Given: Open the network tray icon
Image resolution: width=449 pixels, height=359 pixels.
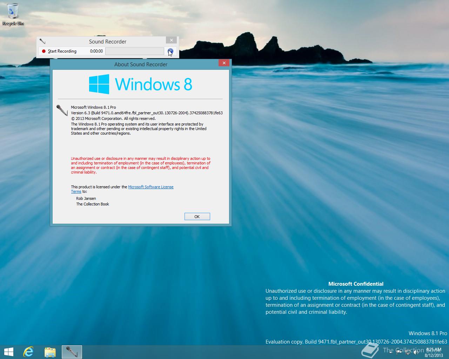Looking at the screenshot, I should tap(408, 352).
